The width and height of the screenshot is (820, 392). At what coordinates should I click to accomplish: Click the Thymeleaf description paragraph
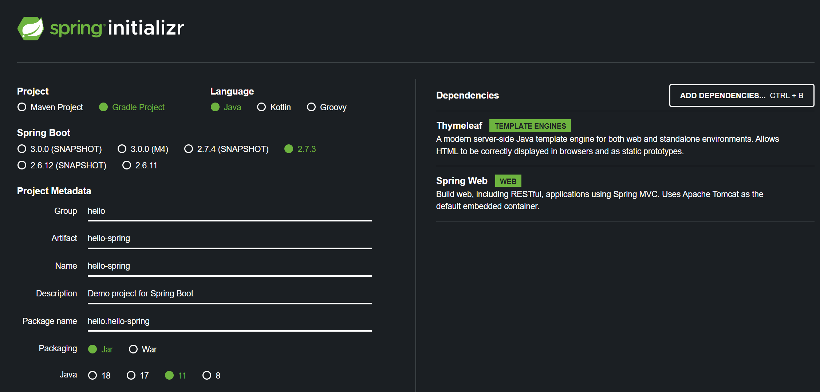[x=607, y=145]
